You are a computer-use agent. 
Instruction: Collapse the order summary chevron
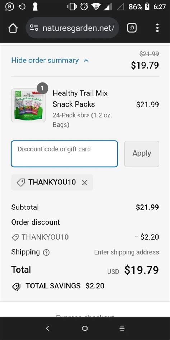(x=86, y=61)
